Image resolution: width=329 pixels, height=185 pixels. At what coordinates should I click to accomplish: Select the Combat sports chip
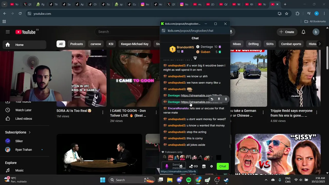coord(291,44)
